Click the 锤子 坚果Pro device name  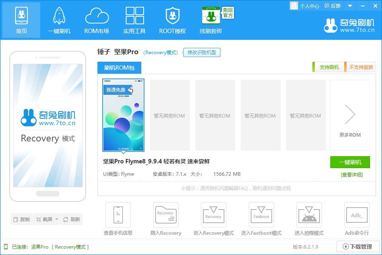coord(118,52)
